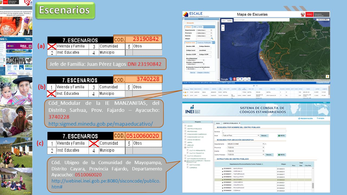Viewport: 347px width, 195px height.
Task: Tick the checkbox for the JUNIN row
Action: (x=188, y=95)
